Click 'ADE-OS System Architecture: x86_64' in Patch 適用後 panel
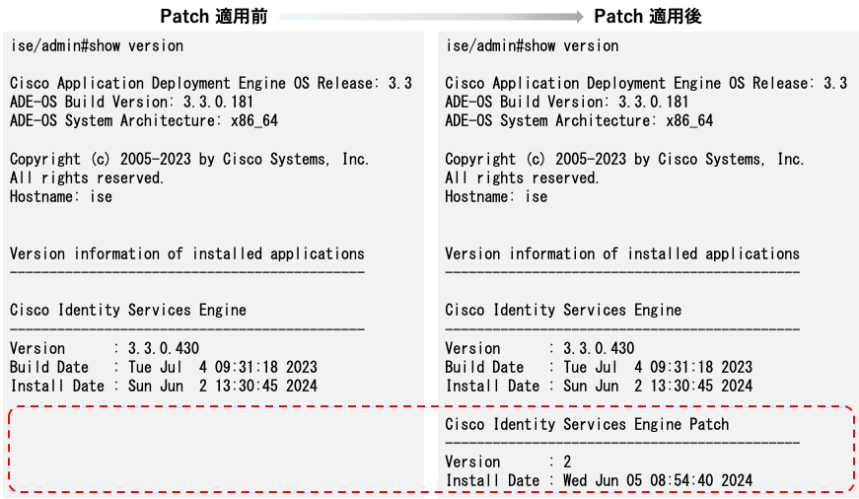The image size is (859, 499). point(579,120)
